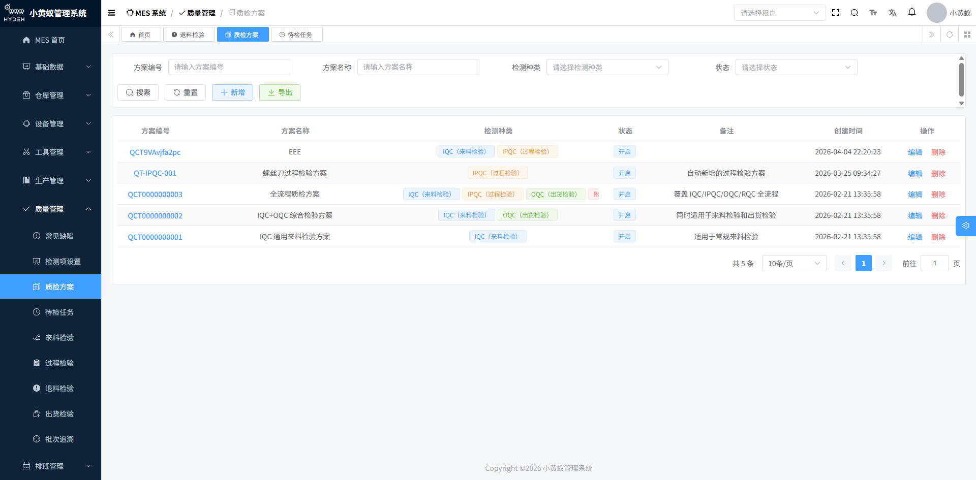Click the MES 首页 home icon in the sidebar
976x480 pixels.
click(26, 40)
